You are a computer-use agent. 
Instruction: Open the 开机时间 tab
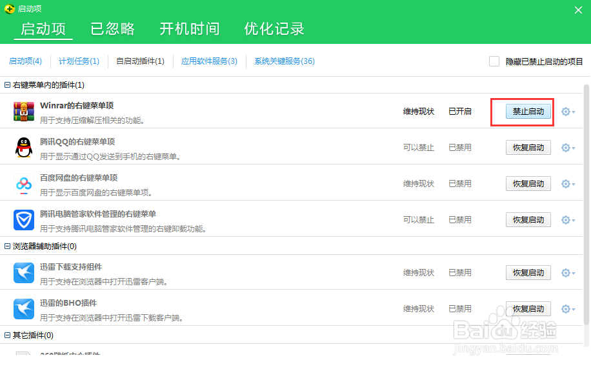(190, 29)
